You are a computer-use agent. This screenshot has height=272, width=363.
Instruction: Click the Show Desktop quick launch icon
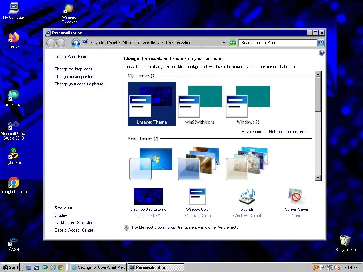coord(28,268)
